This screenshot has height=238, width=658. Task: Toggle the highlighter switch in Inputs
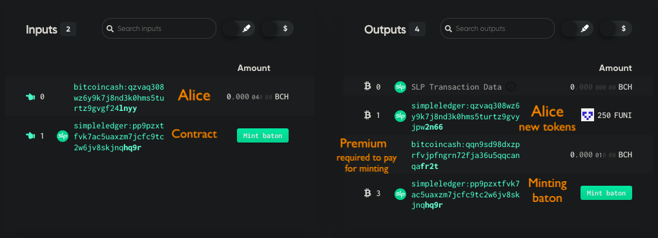239,28
